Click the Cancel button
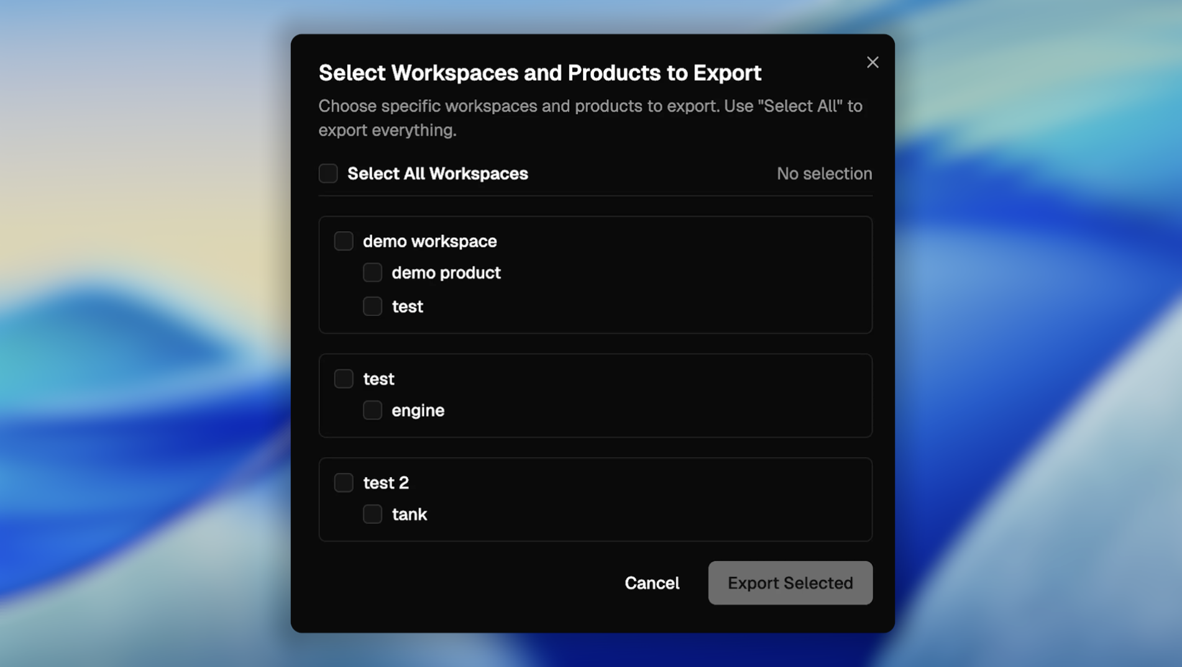The image size is (1182, 667). (x=652, y=583)
